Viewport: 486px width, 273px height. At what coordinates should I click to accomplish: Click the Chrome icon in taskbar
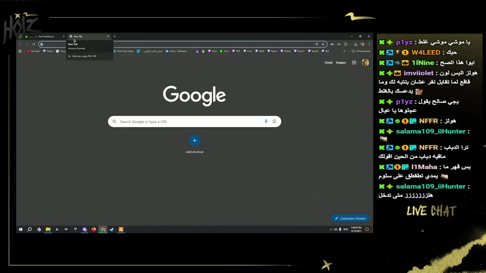103,229
